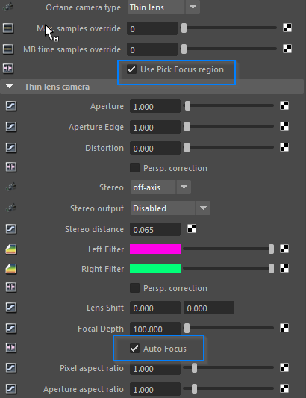This screenshot has height=398, width=306.
Task: Click the Aperture Edge value field
Action: pos(155,127)
